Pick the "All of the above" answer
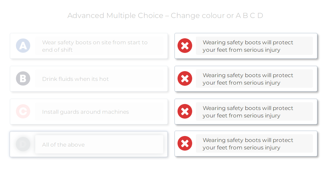This screenshot has height=186, width=327. [x=63, y=145]
